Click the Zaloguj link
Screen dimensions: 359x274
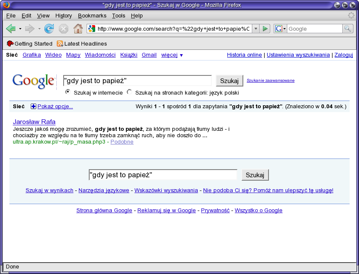point(344,55)
